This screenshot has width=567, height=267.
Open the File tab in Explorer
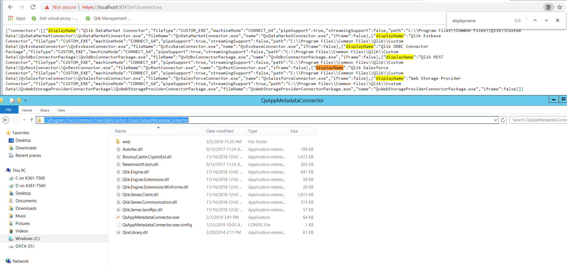coord(9,110)
